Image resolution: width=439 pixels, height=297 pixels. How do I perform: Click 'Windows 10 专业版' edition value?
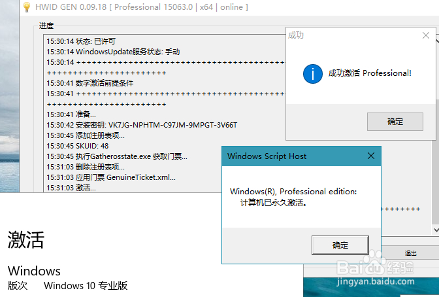click(x=86, y=286)
